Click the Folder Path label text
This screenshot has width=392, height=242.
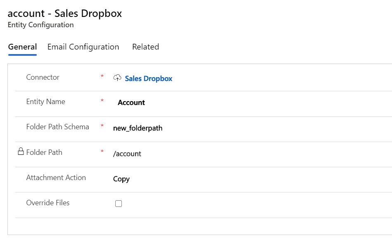(44, 152)
